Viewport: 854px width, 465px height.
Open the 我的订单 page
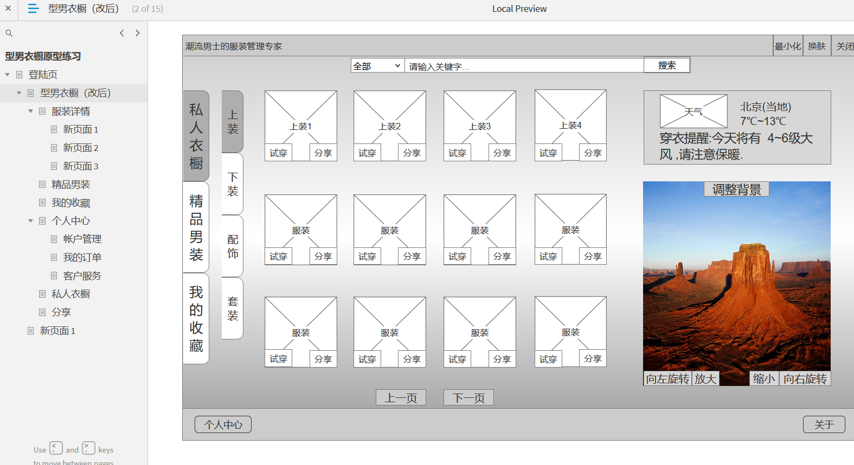click(x=82, y=258)
